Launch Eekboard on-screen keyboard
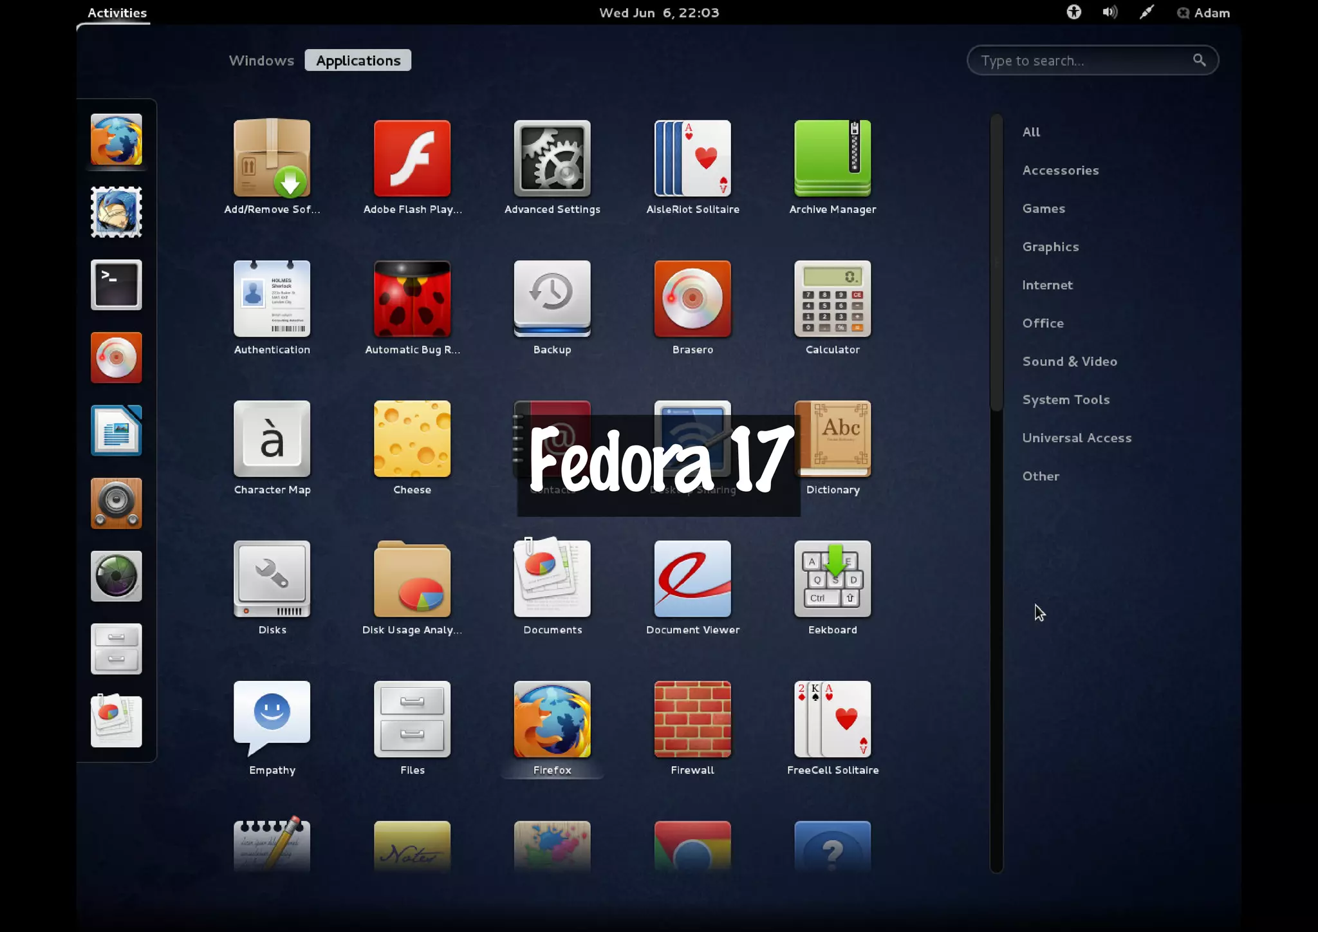 [833, 588]
